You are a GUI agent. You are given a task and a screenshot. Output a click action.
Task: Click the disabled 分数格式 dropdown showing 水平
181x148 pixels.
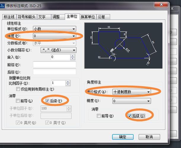click(x=55, y=43)
